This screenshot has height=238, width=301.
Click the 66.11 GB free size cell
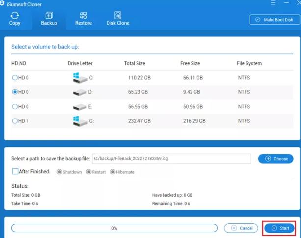193,78
